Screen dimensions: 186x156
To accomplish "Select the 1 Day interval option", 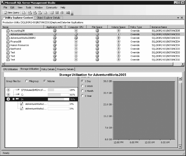I will 82,81.
